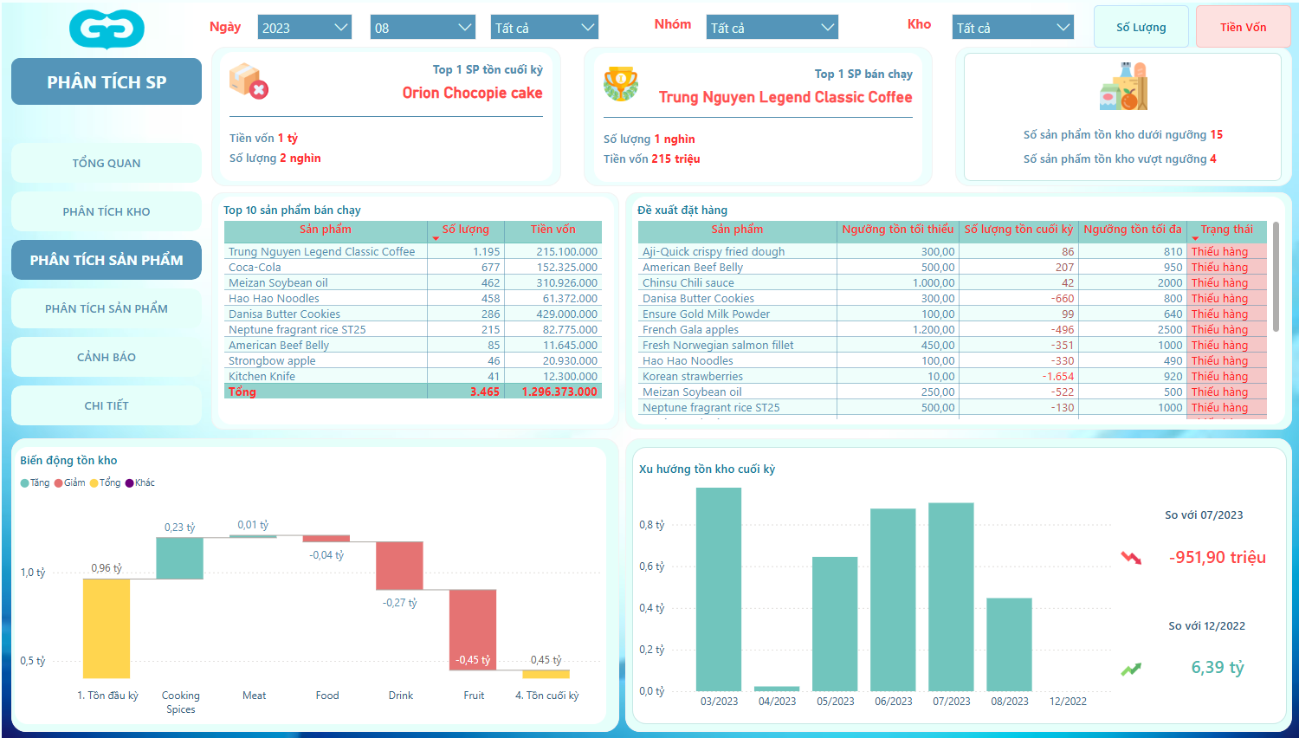Go to CẢNH BÁO page

107,357
